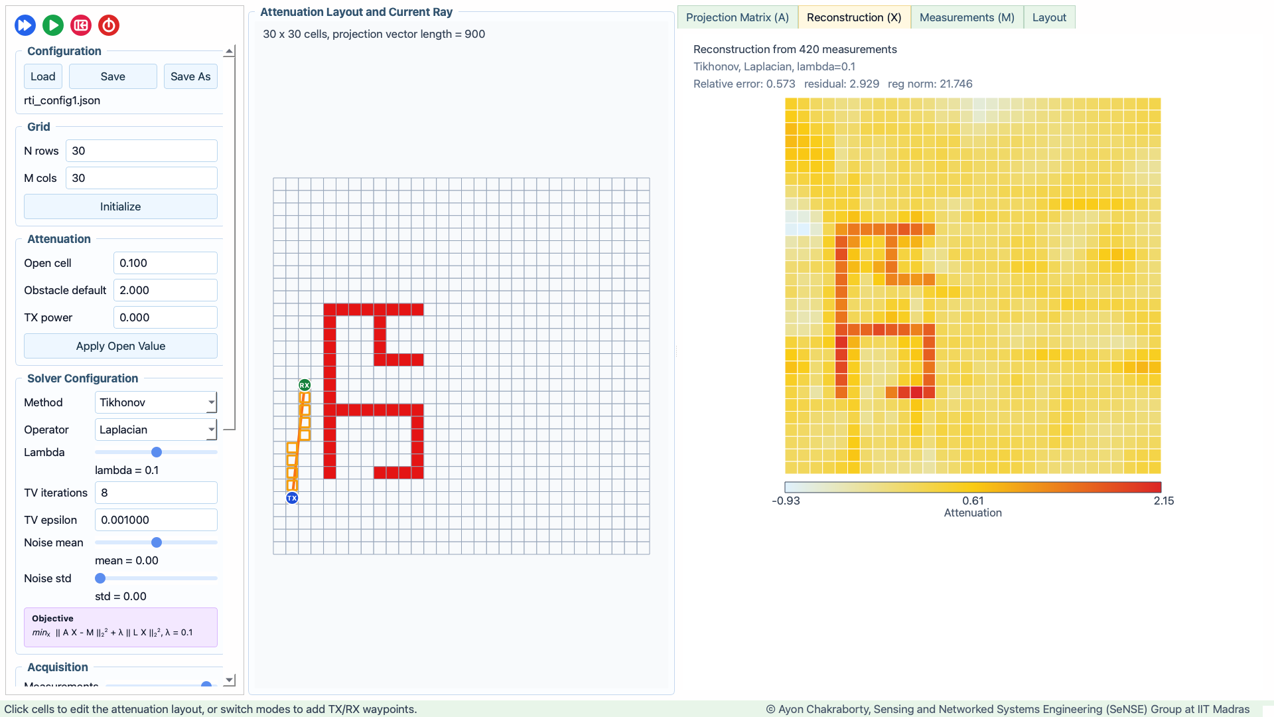Select the blue TX marker on grid
1274x717 pixels.
pyautogui.click(x=292, y=498)
